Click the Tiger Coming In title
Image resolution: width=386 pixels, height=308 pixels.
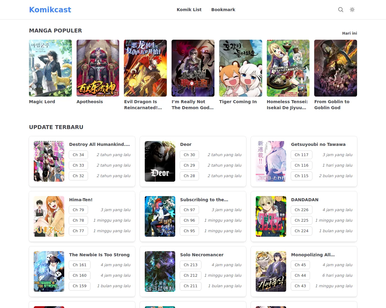[x=238, y=102]
